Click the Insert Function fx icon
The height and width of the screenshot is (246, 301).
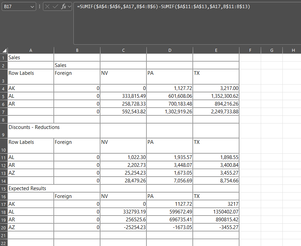(64, 6)
